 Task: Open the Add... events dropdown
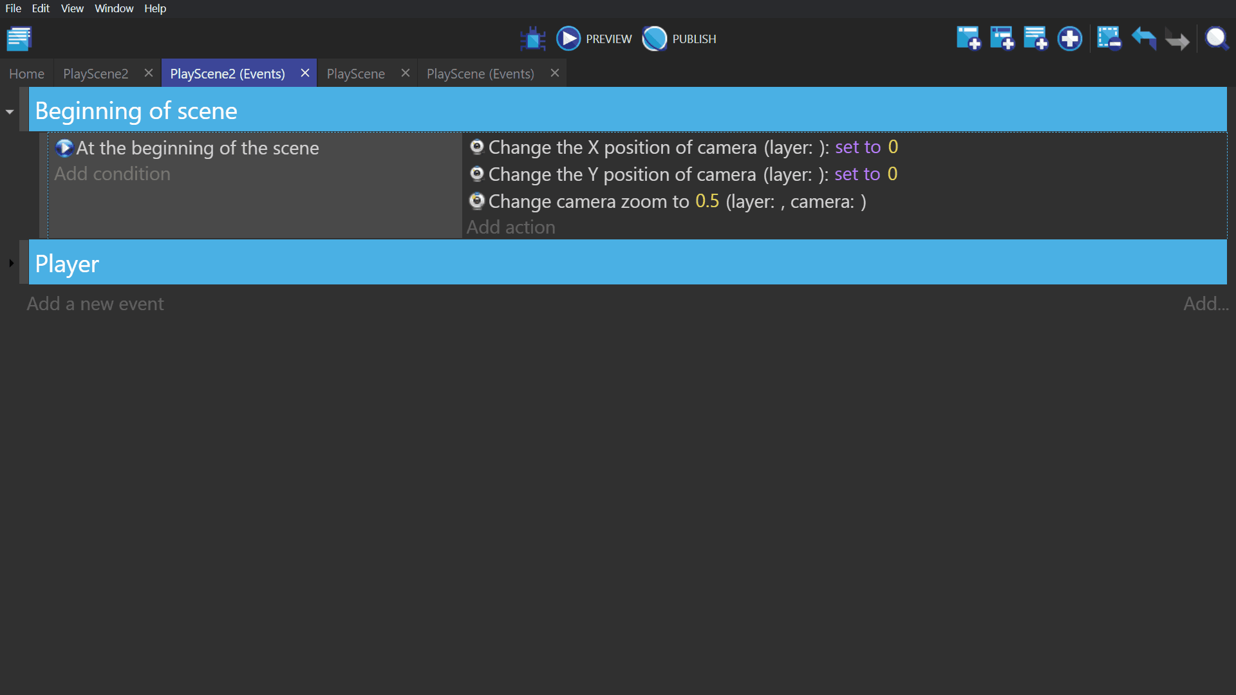click(x=1205, y=304)
